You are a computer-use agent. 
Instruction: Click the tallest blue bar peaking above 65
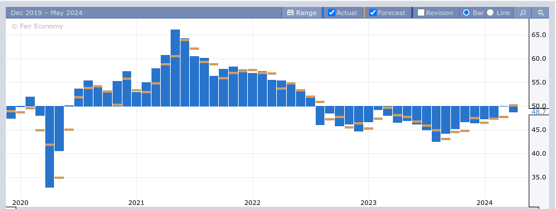point(175,68)
